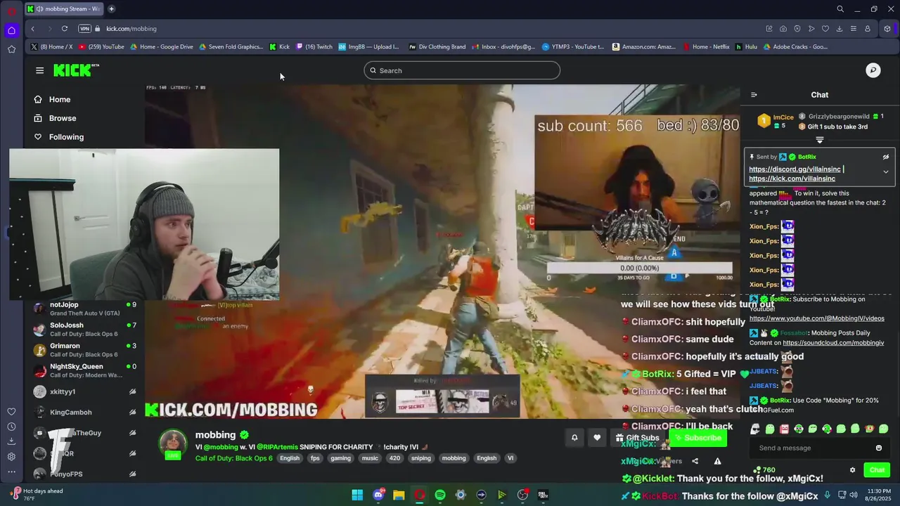The height and width of the screenshot is (506, 900).
Task: Open Opera sidebar home icon
Action: pyautogui.click(x=11, y=30)
